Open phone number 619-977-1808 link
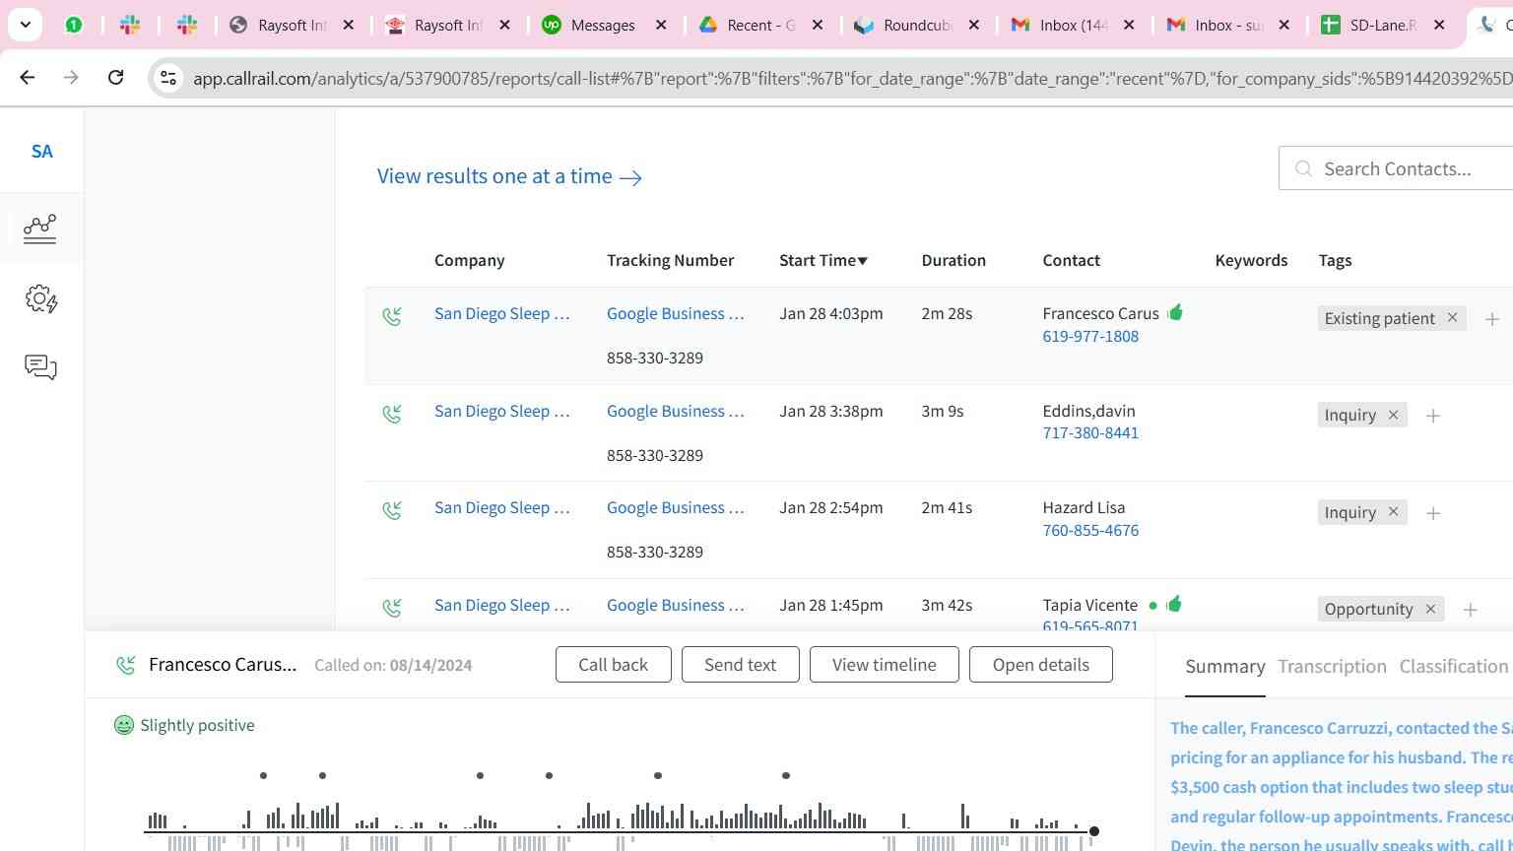Image resolution: width=1513 pixels, height=851 pixels. (x=1090, y=336)
